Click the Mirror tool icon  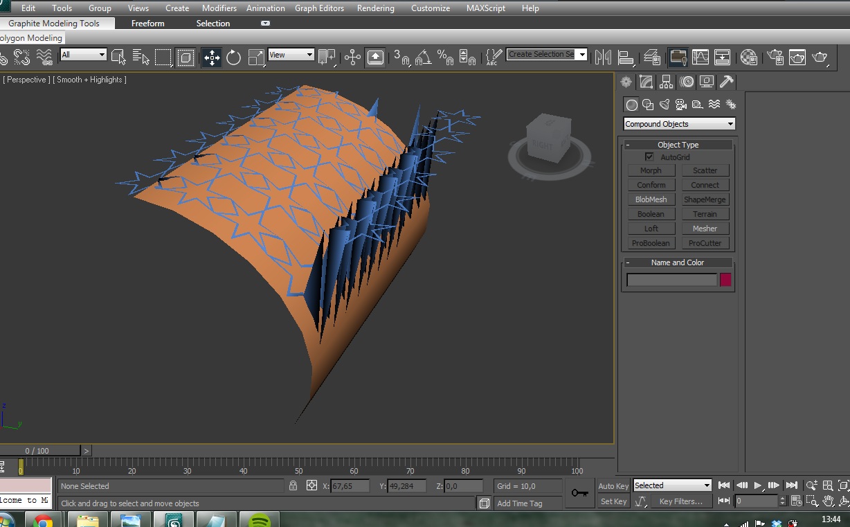pos(603,57)
